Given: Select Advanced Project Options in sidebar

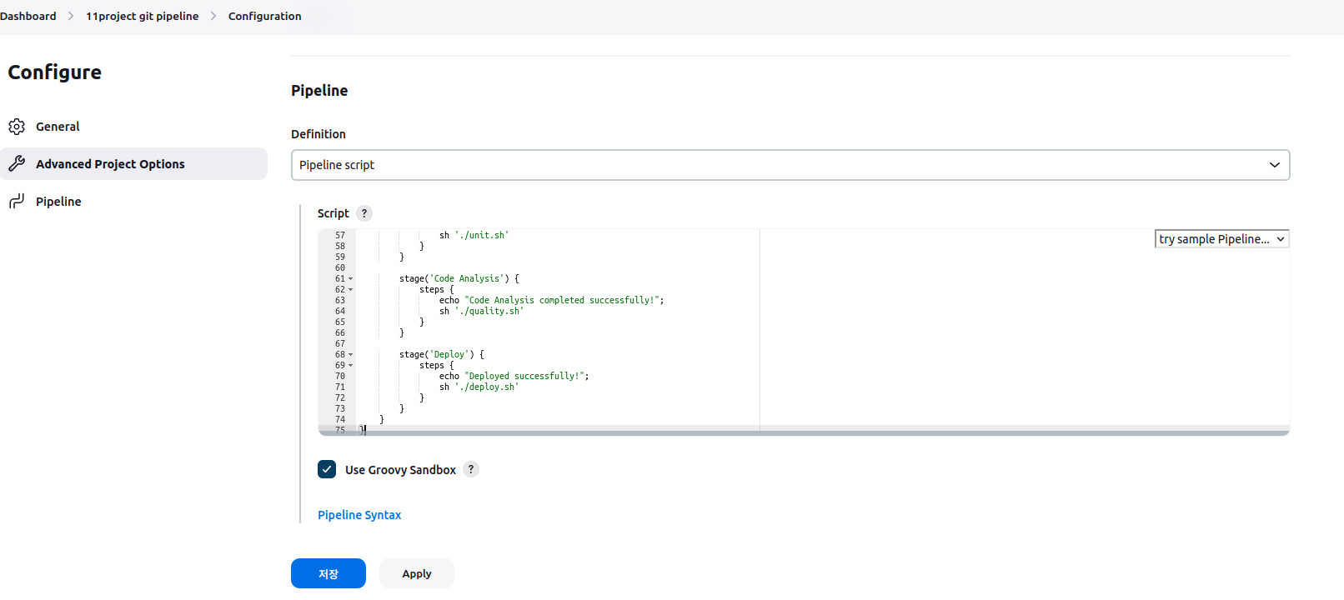Looking at the screenshot, I should (133, 164).
